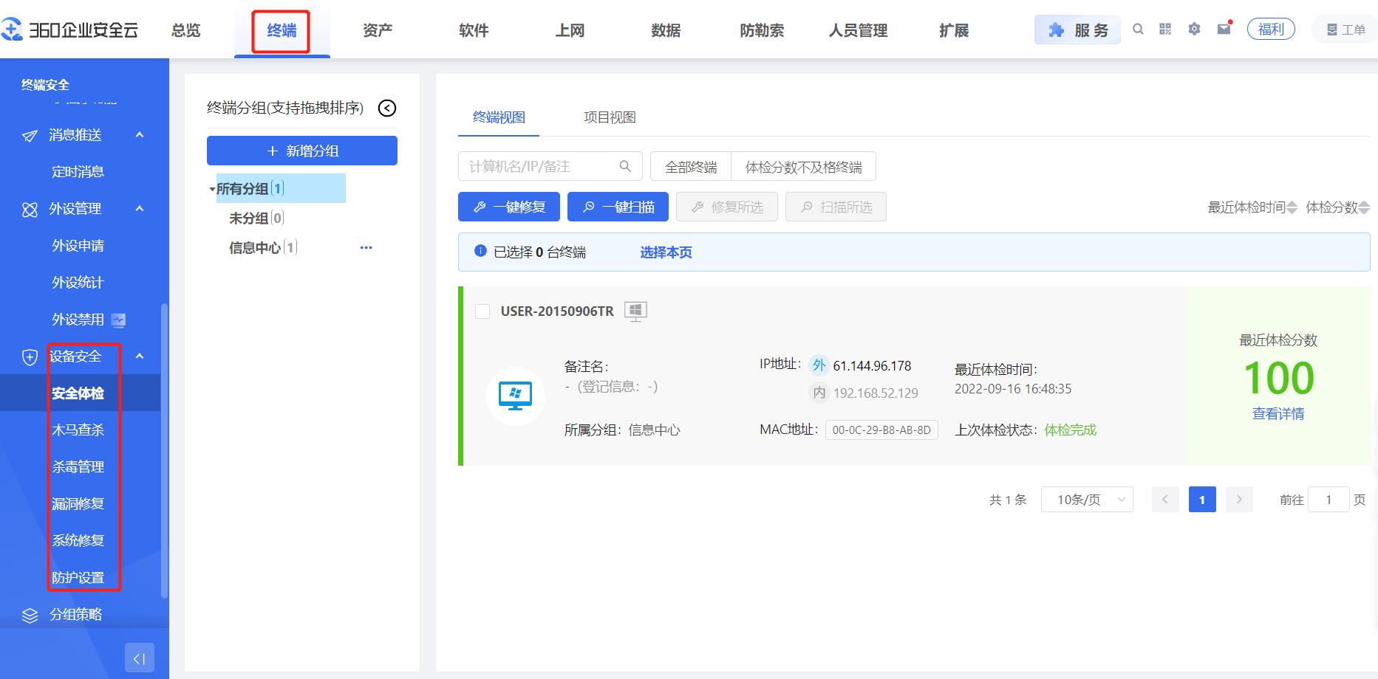Open the 10条/页 page size dropdown
This screenshot has height=679, width=1378.
coord(1087,500)
